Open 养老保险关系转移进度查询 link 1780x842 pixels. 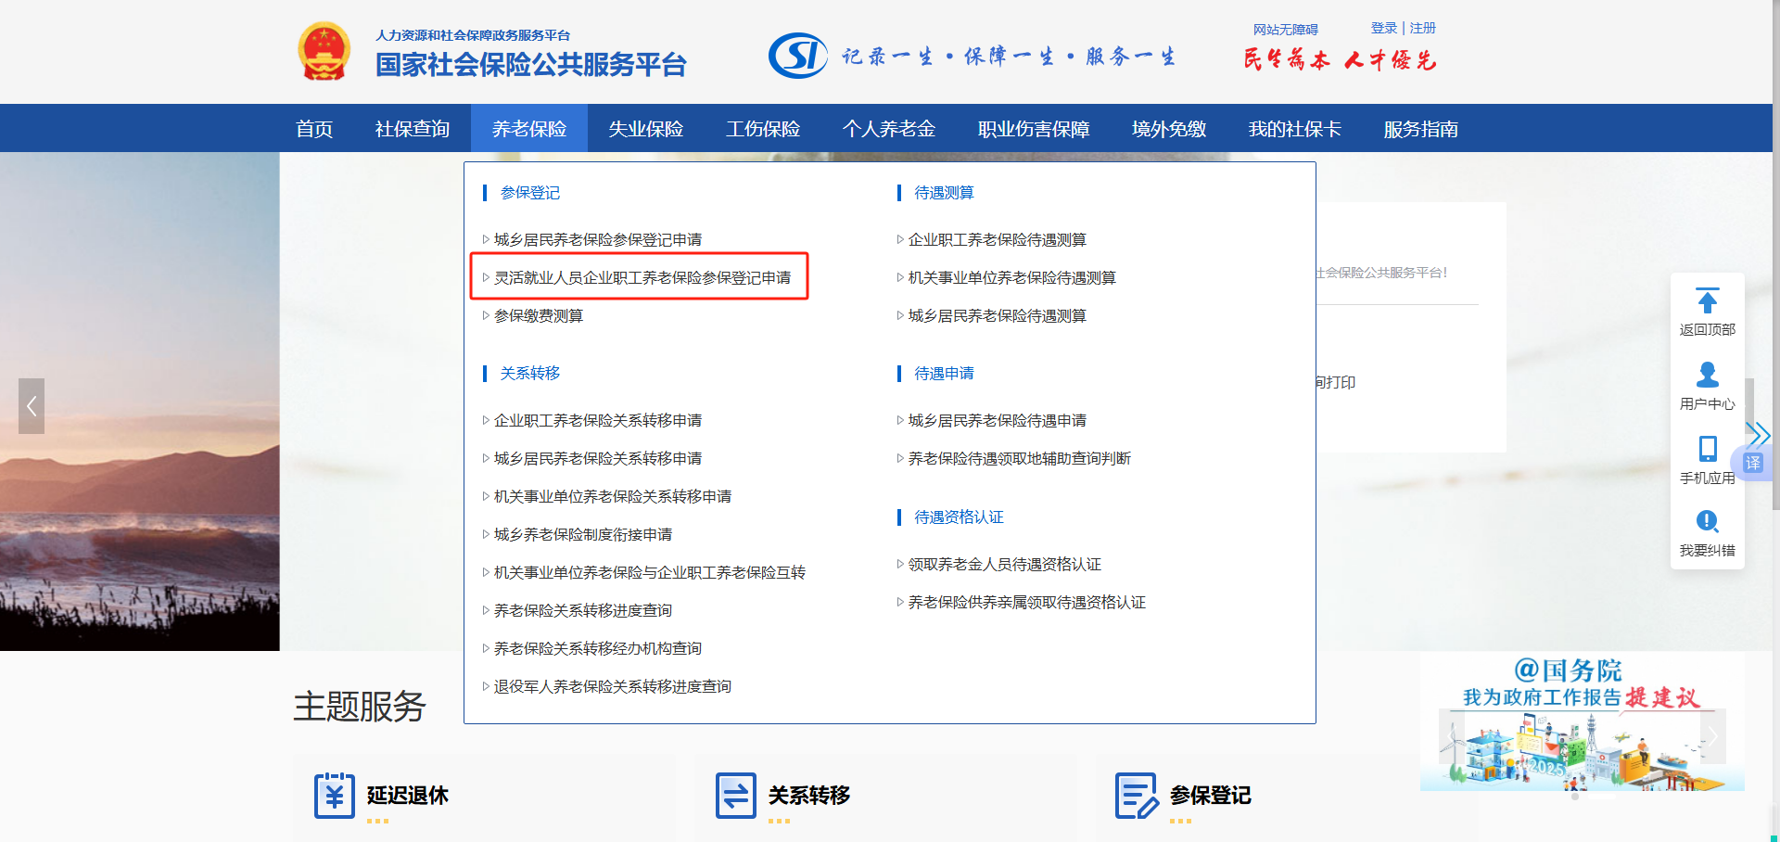pos(582,610)
